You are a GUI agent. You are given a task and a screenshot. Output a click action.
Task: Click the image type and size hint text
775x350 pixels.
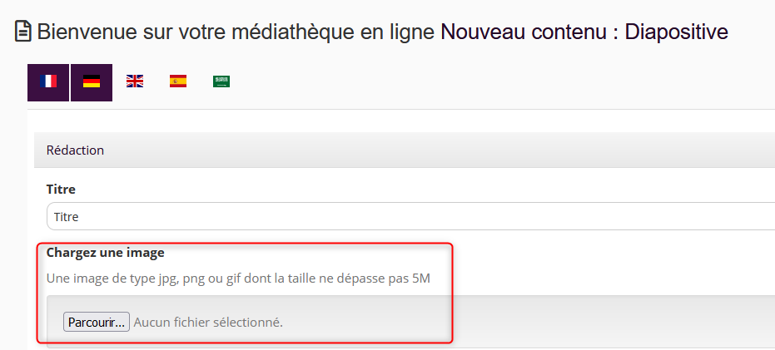[238, 278]
